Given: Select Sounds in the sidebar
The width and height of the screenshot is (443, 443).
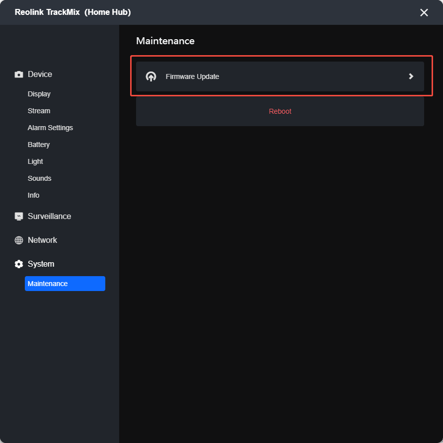Looking at the screenshot, I should coord(40,178).
